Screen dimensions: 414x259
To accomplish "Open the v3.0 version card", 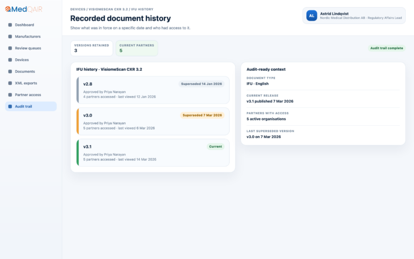I will pos(153,121).
